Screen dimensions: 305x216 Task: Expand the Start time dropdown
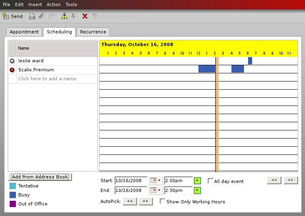pyautogui.click(x=197, y=181)
